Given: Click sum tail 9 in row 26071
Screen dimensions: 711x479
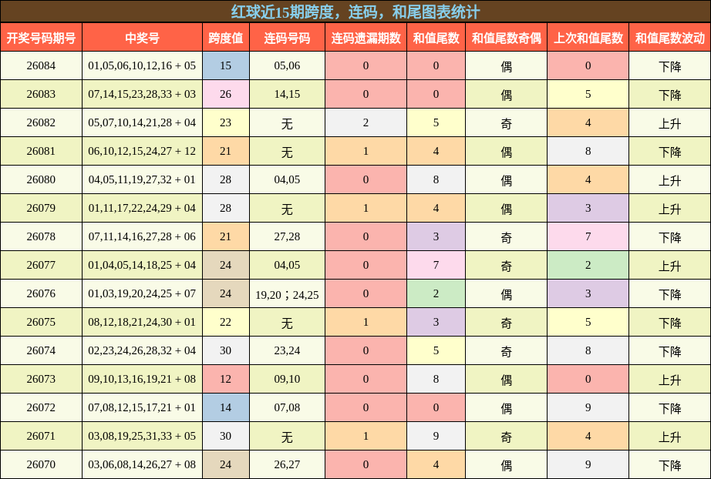Looking at the screenshot, I should pos(436,437).
